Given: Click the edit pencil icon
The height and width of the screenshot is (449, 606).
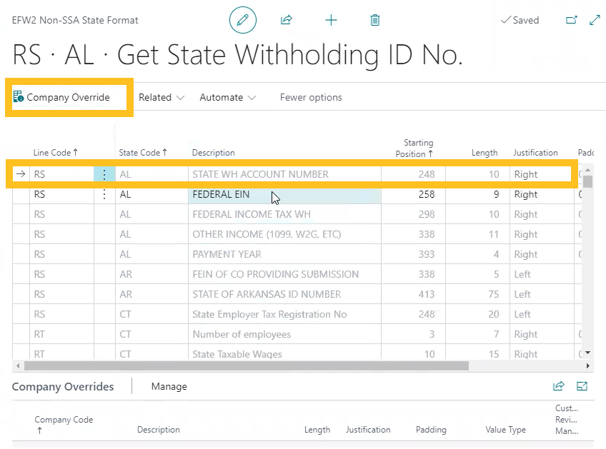Looking at the screenshot, I should pos(242,20).
